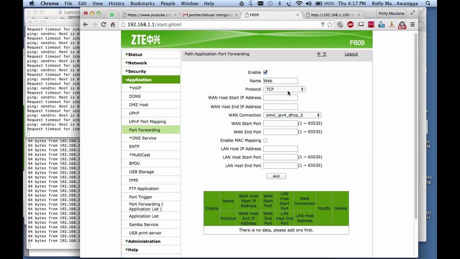This screenshot has height=259, width=460.
Task: Reload the router page
Action: pos(103,24)
